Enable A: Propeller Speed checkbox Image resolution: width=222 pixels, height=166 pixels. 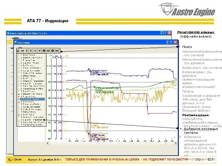[x=19, y=60]
